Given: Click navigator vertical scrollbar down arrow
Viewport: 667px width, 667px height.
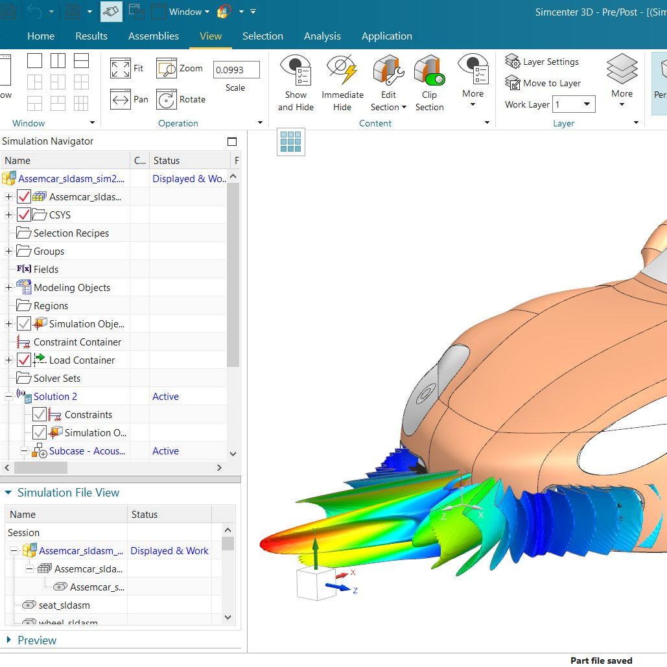Looking at the screenshot, I should point(233,454).
